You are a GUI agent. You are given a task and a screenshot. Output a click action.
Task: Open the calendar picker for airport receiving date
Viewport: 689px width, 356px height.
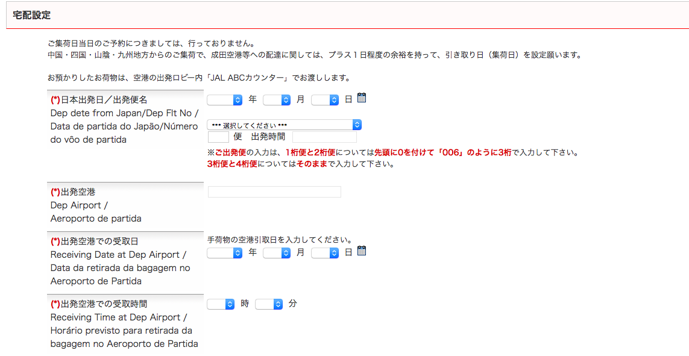pyautogui.click(x=362, y=252)
